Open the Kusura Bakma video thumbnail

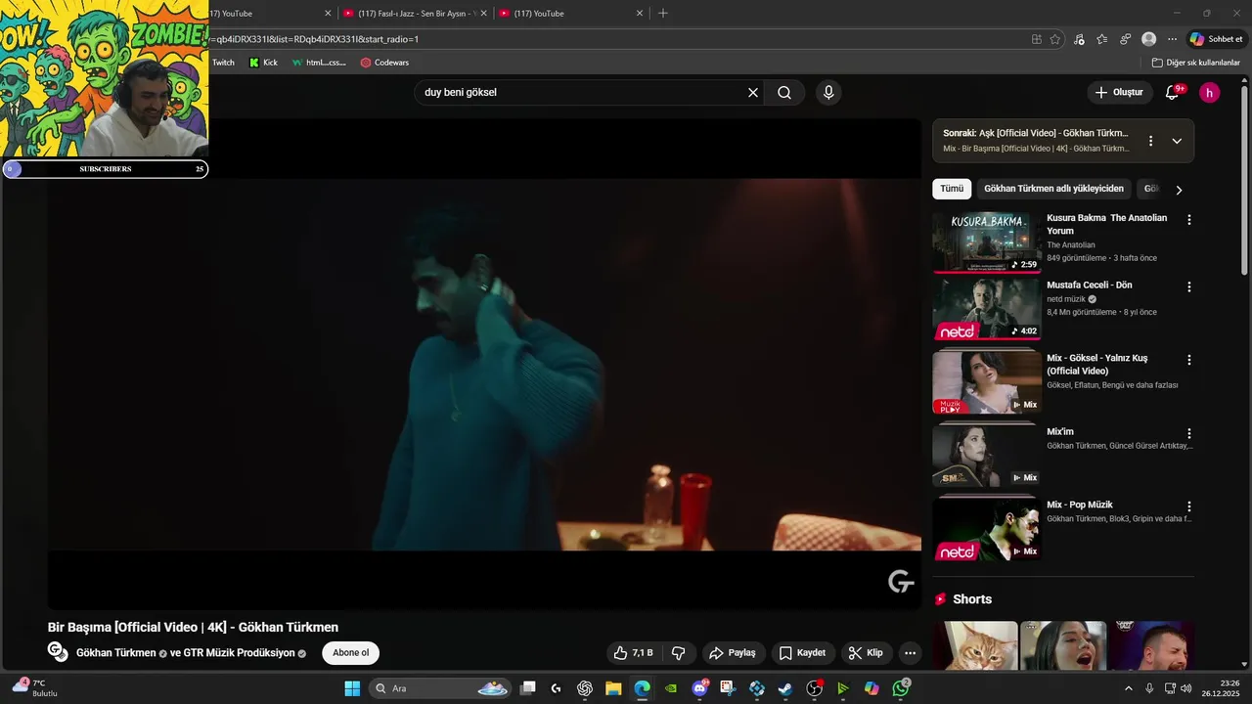point(987,242)
